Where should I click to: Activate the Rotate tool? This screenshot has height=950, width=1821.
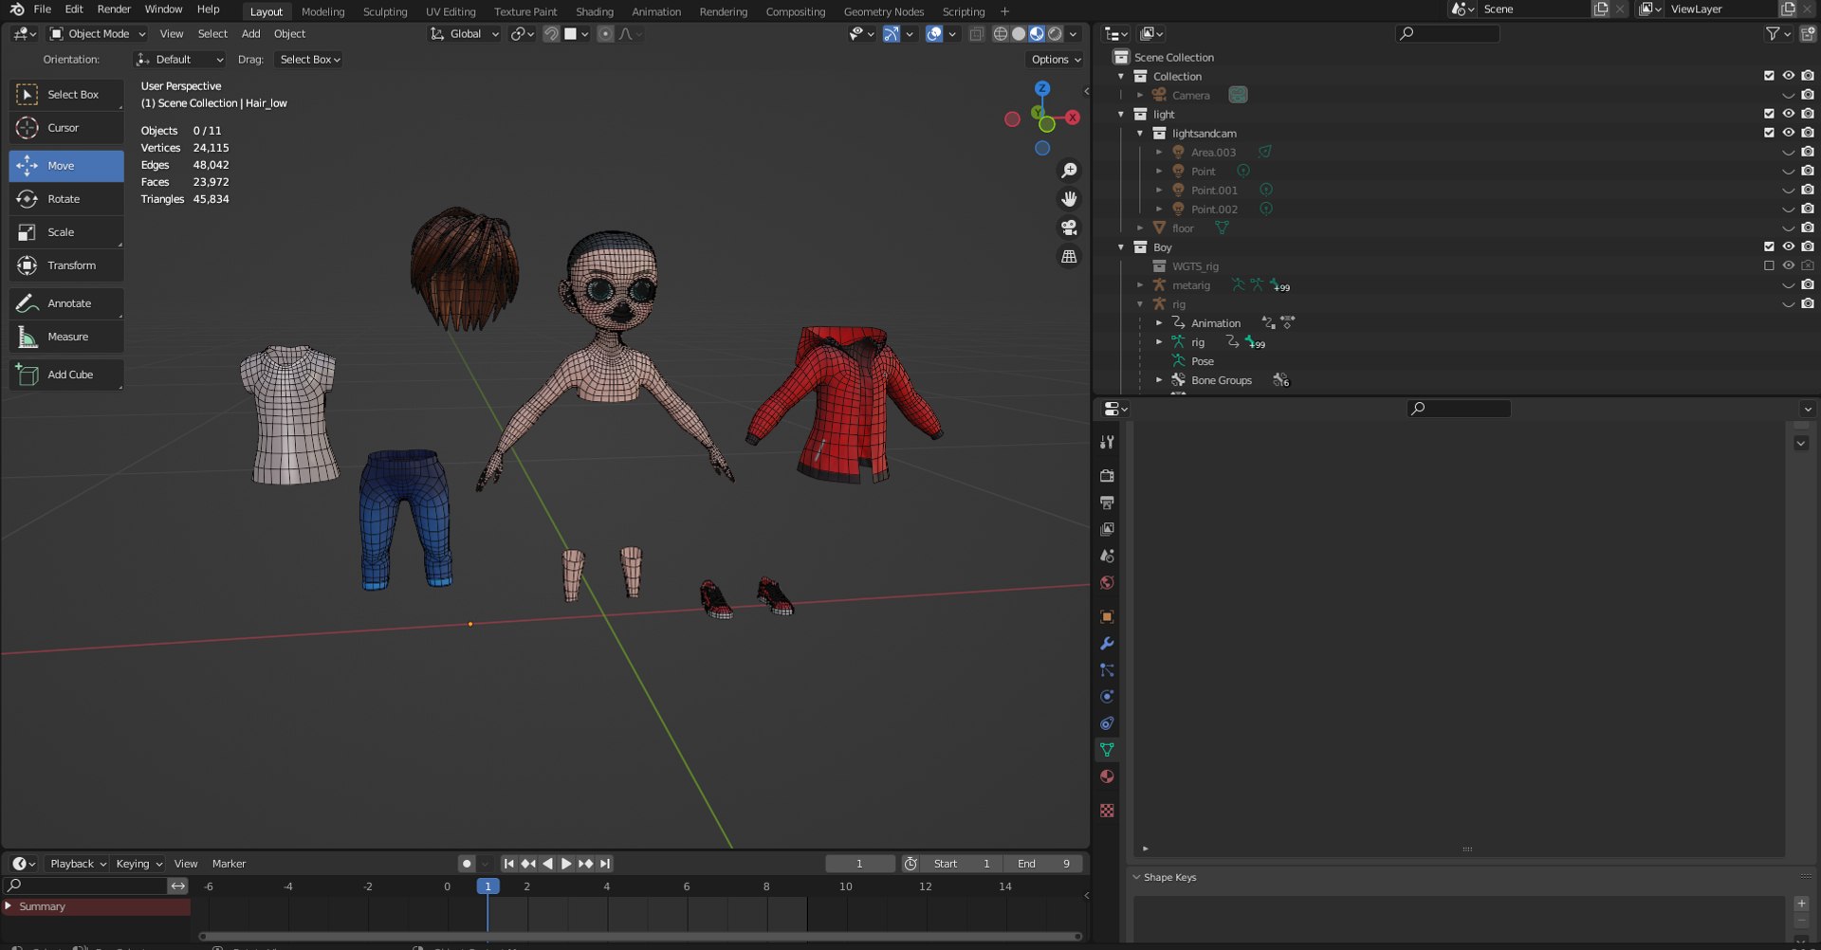pyautogui.click(x=66, y=199)
